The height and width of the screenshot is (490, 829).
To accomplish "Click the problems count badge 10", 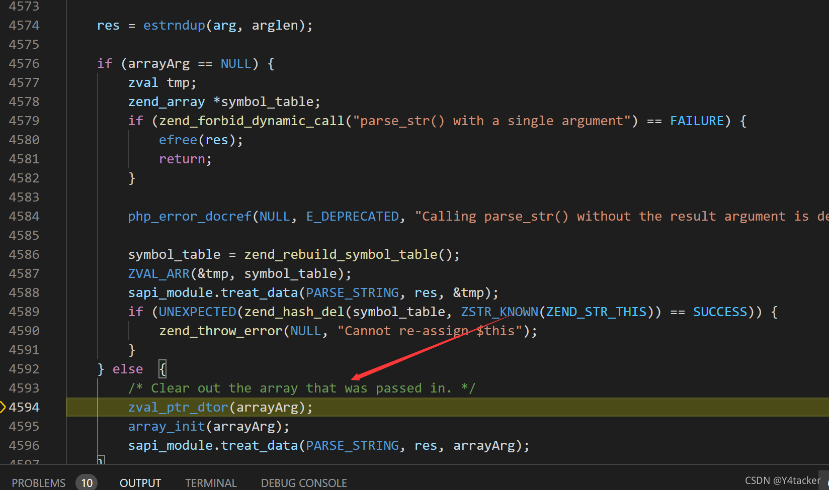I will [87, 483].
